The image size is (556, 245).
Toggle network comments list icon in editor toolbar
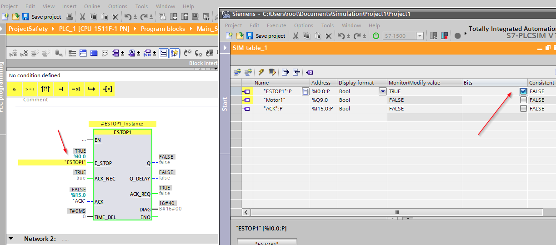pyautogui.click(x=164, y=53)
